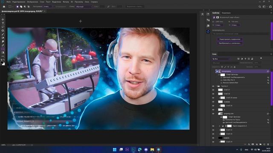Toggle visibility of Карта градиента 2 layer
This screenshot has height=153, width=273.
(213, 126)
